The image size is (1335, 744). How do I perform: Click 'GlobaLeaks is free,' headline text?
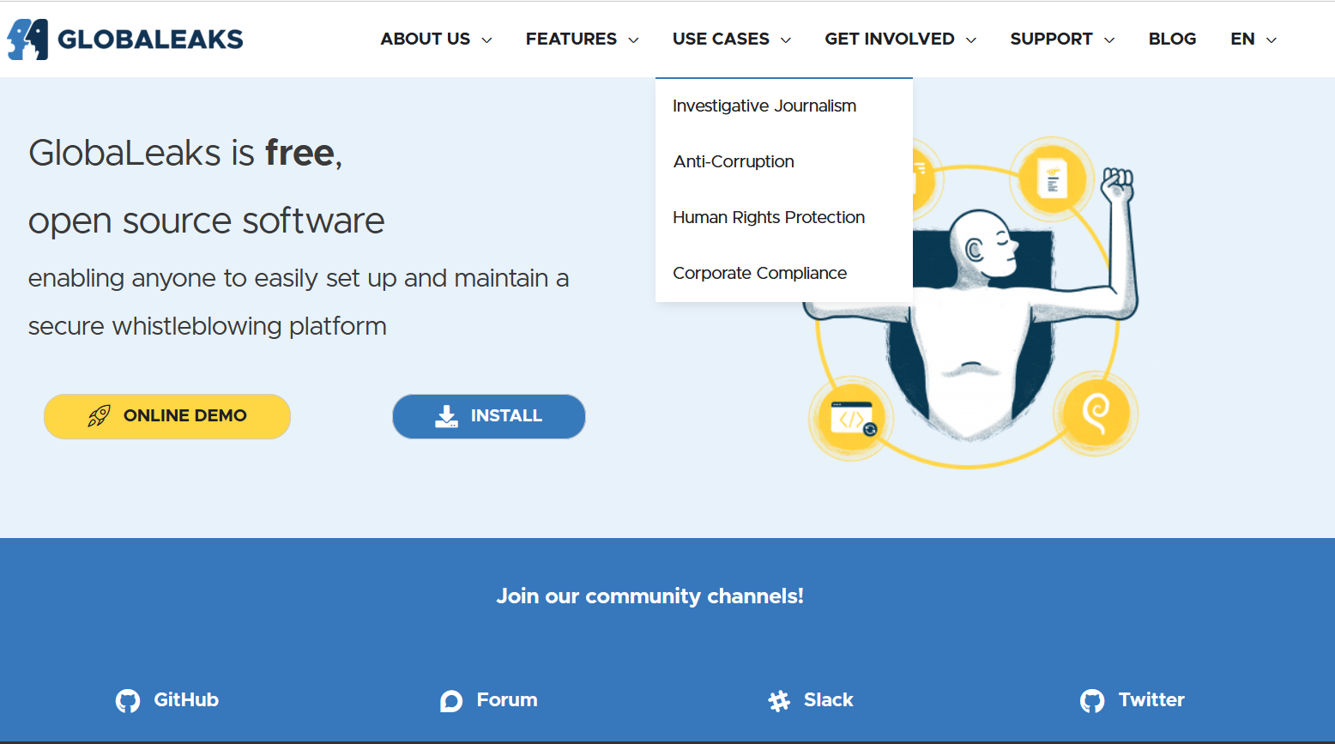pos(185,153)
